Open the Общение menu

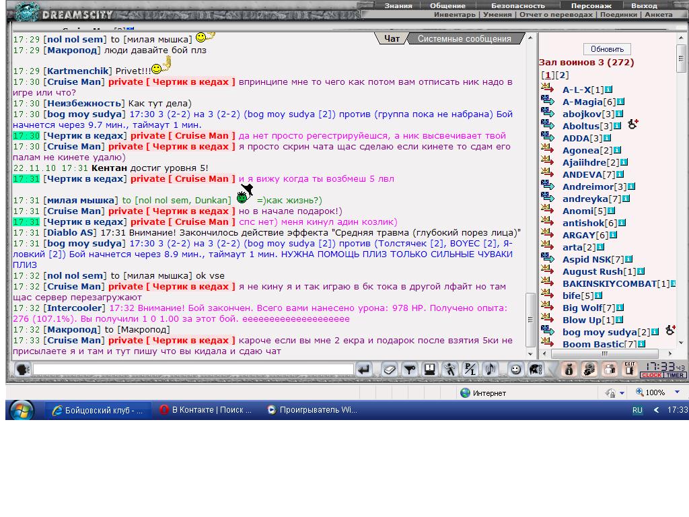[447, 5]
